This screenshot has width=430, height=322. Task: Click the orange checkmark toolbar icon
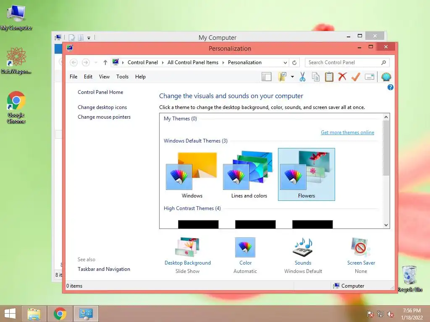point(356,77)
